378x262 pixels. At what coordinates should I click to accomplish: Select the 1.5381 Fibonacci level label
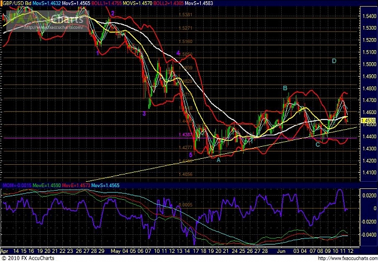click(x=186, y=14)
